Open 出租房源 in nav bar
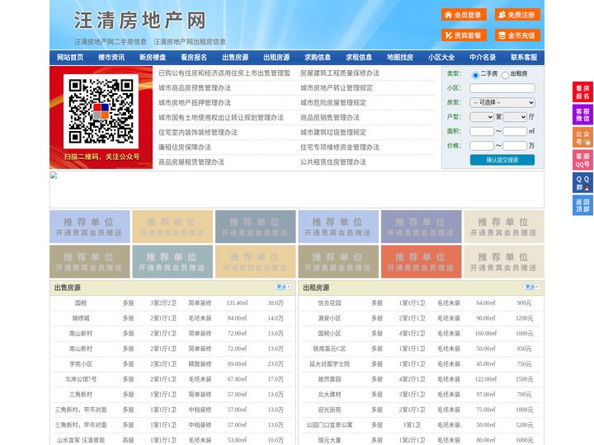The image size is (594, 445). (x=276, y=58)
